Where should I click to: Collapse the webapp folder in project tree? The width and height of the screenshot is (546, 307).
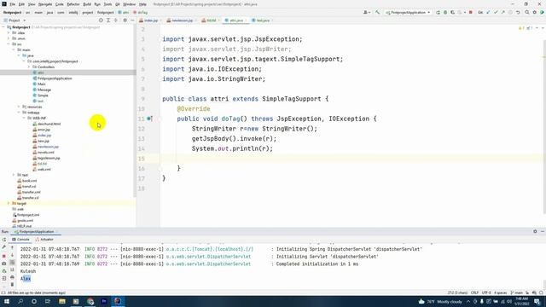[19, 113]
